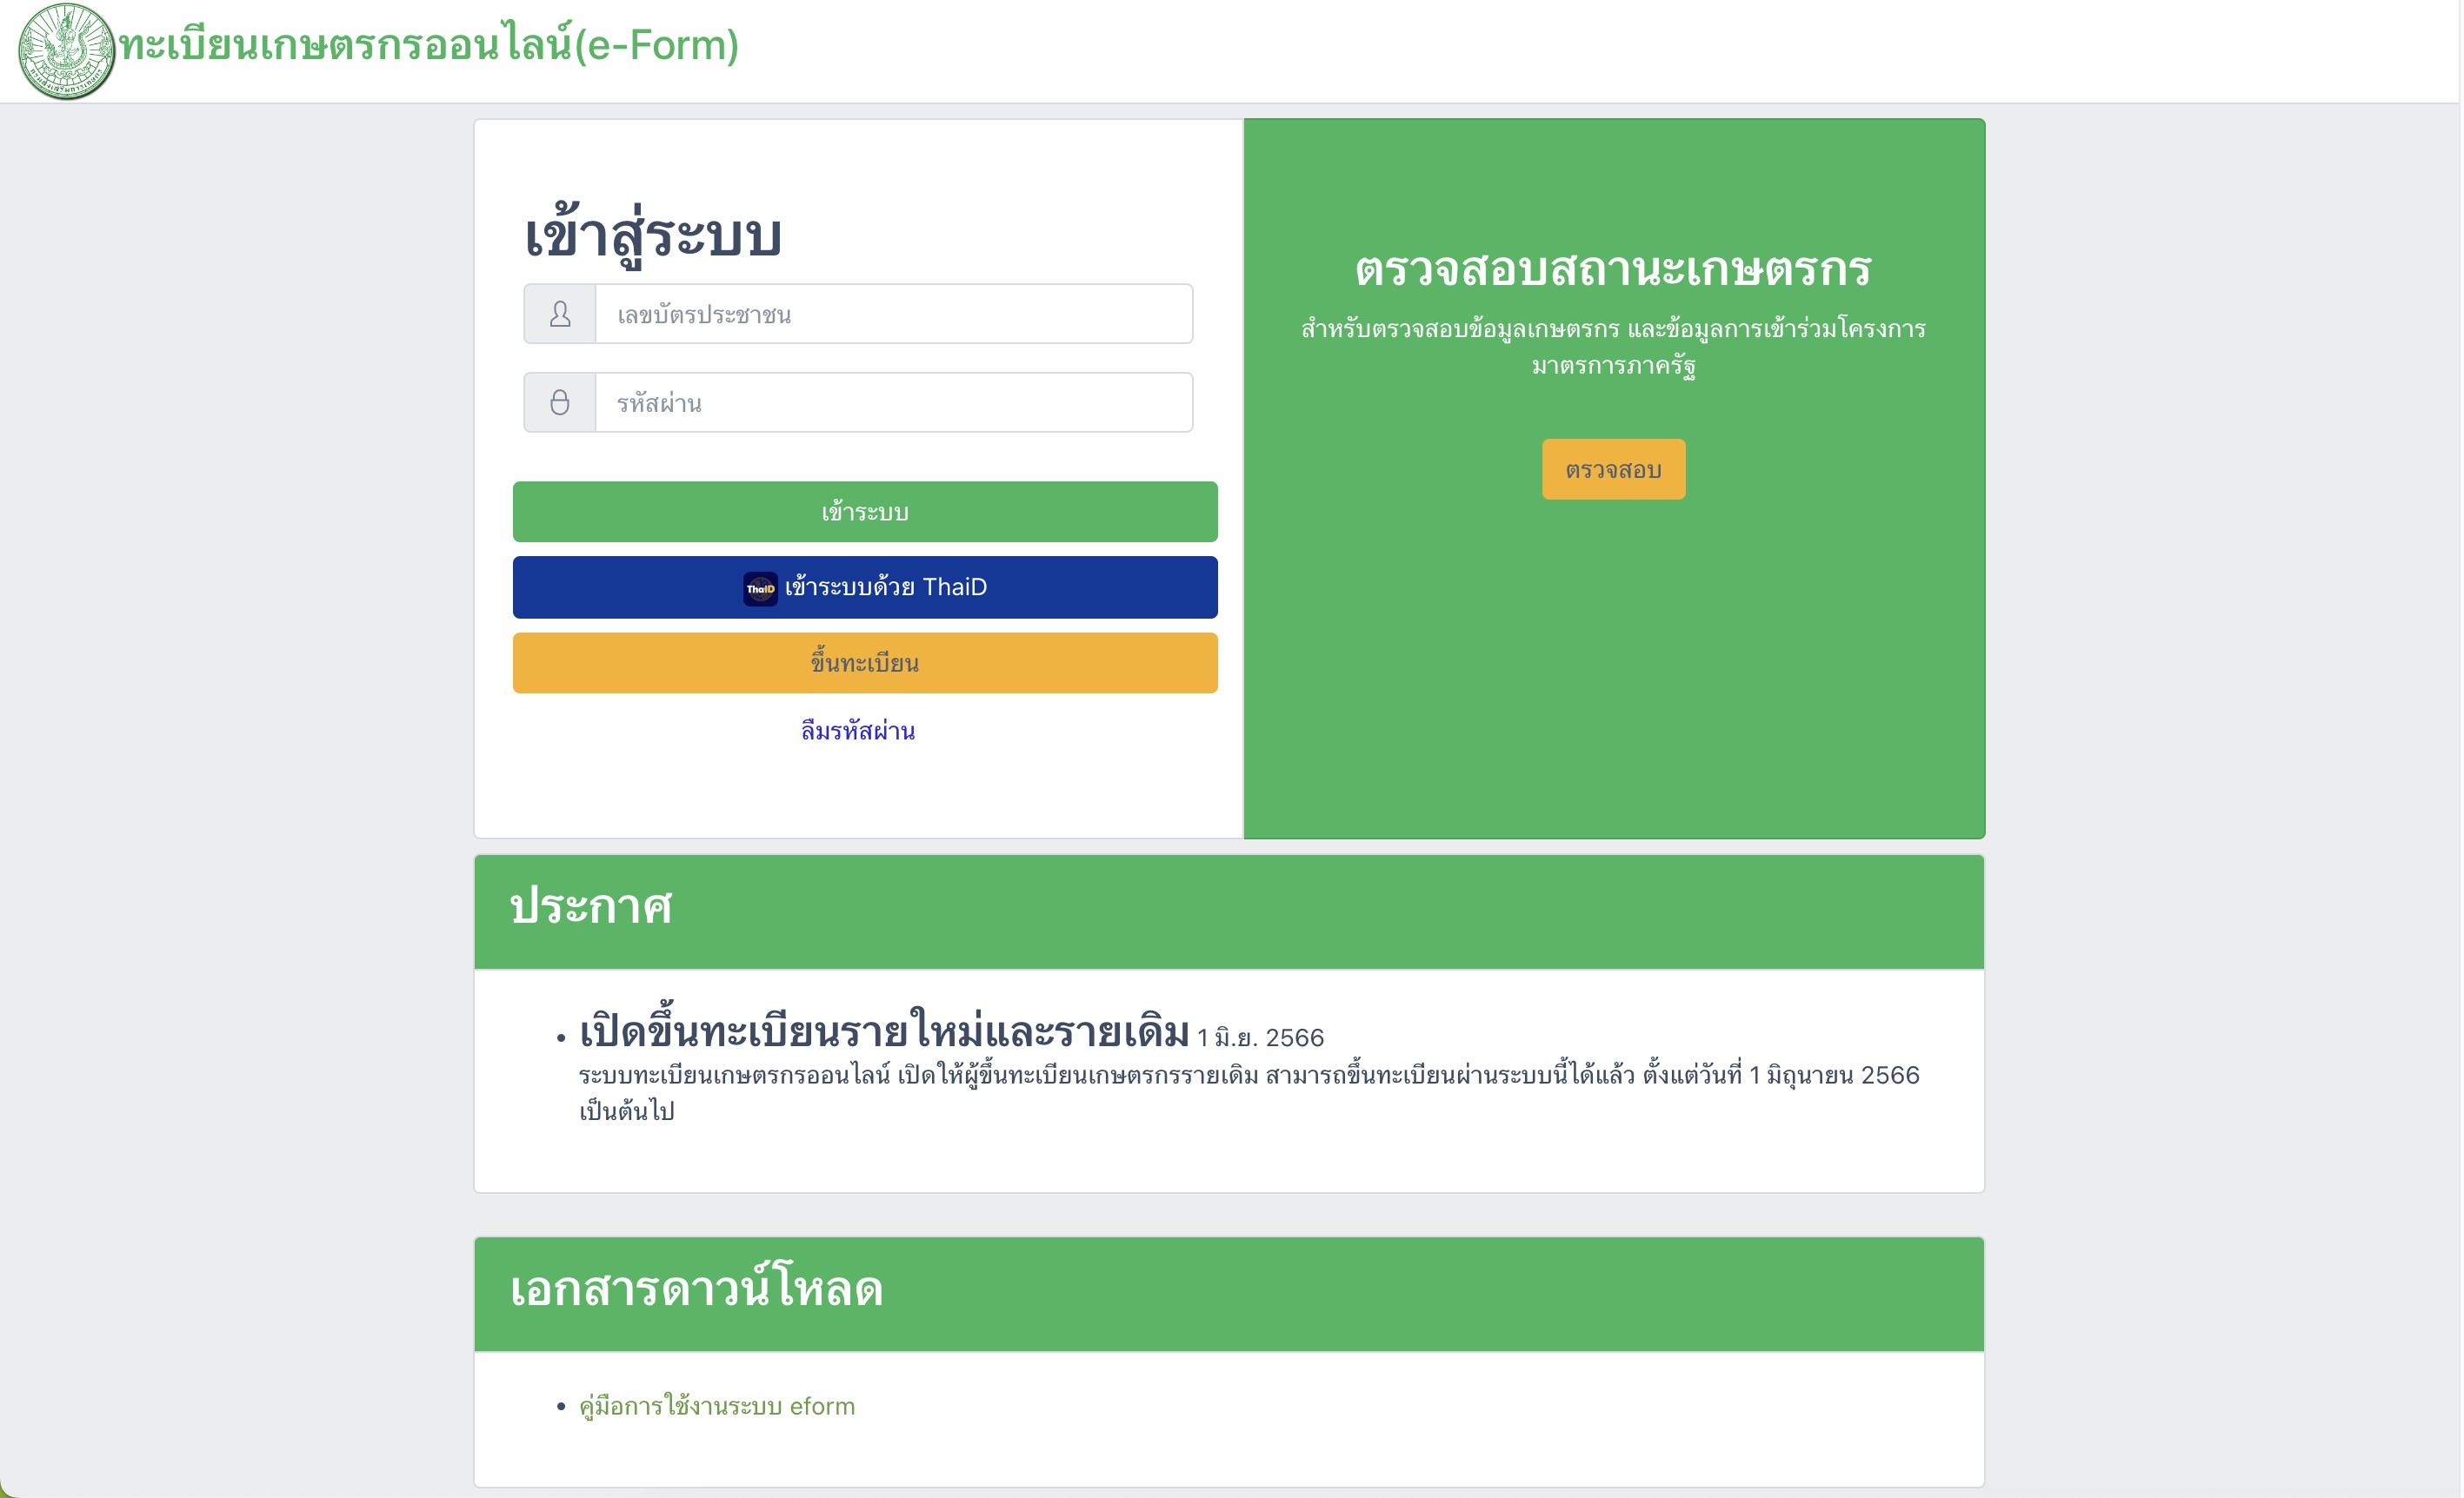Click the เปิดขึ้นทะเบียนรายใหม่และรายเดิม announcement title

(x=884, y=1031)
